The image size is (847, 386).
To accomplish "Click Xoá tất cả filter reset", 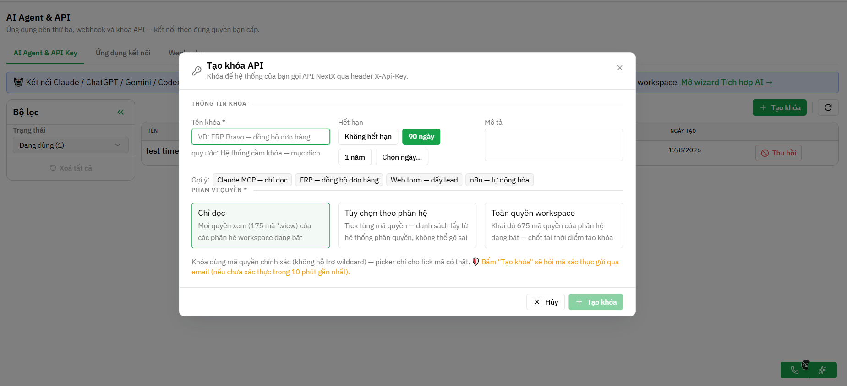I will (x=71, y=168).
